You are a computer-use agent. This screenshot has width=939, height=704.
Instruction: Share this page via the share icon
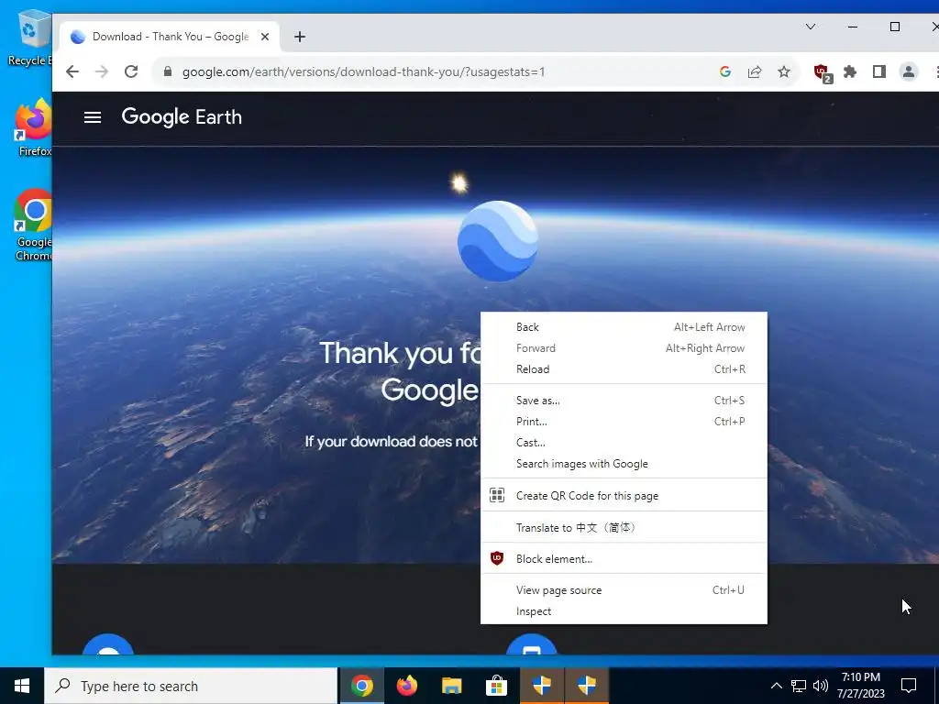[755, 71]
